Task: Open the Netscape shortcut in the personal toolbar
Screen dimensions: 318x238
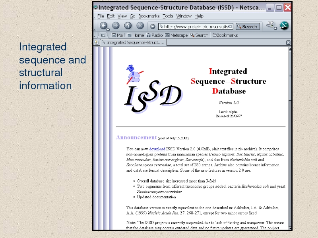Action: [176, 35]
